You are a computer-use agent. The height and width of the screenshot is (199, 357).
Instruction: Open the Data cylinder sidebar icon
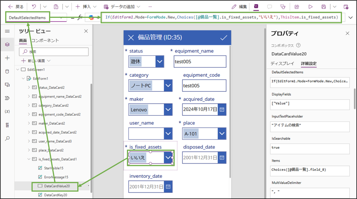[7, 71]
